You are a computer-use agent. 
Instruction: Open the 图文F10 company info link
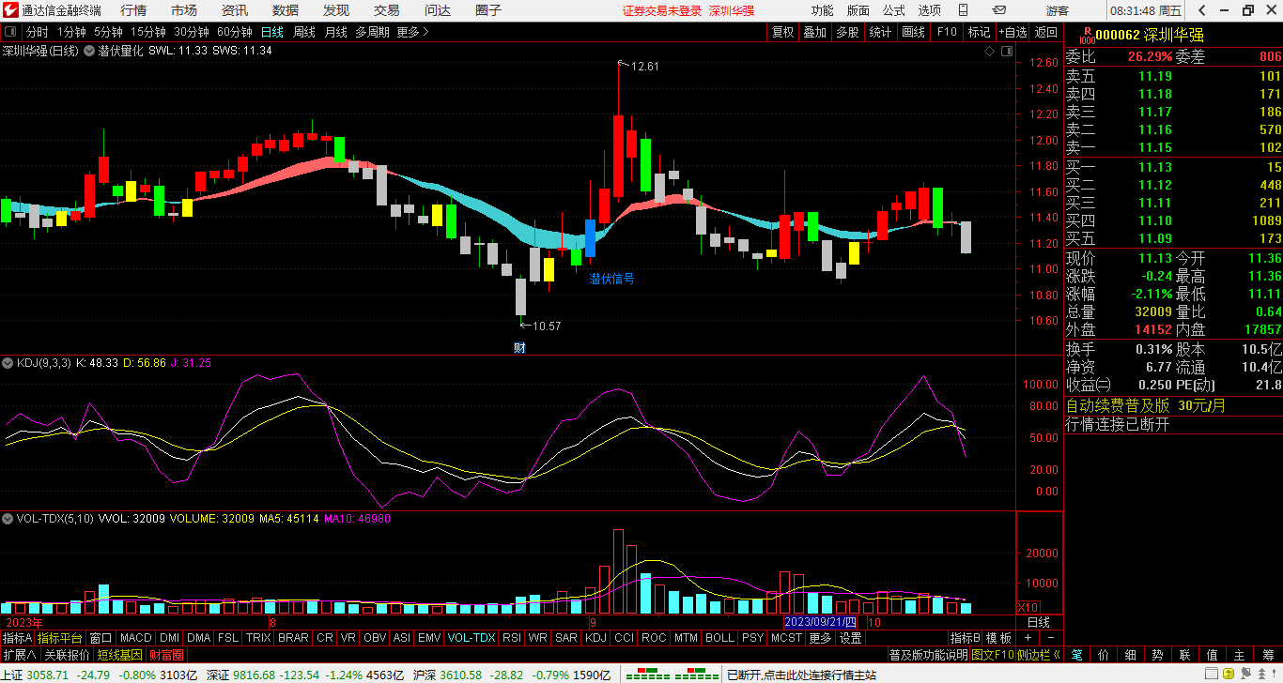[x=993, y=654]
